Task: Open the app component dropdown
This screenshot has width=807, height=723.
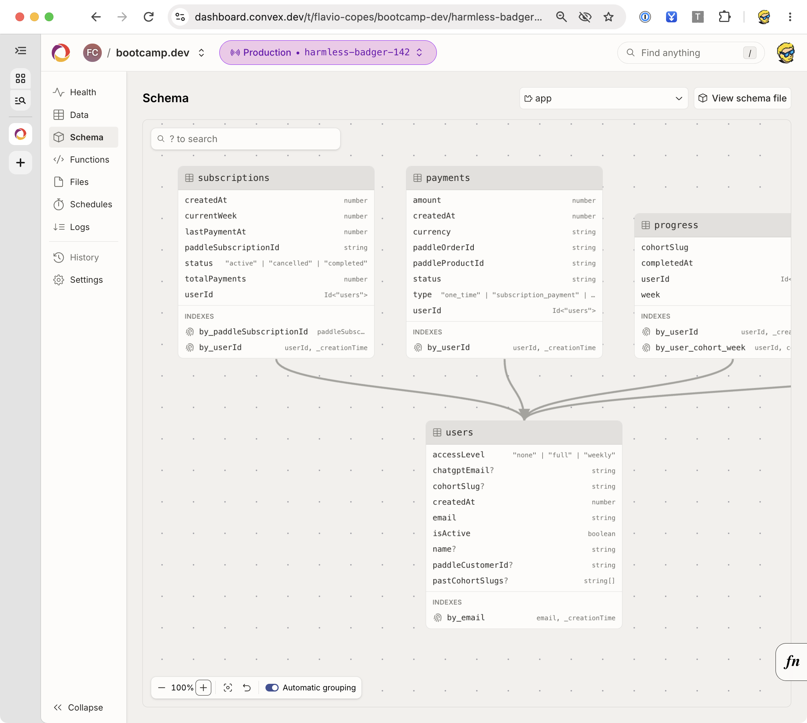Action: coord(603,98)
